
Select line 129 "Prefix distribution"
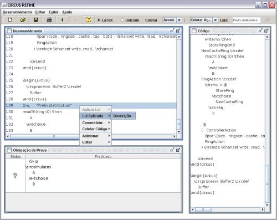(x=91, y=105)
